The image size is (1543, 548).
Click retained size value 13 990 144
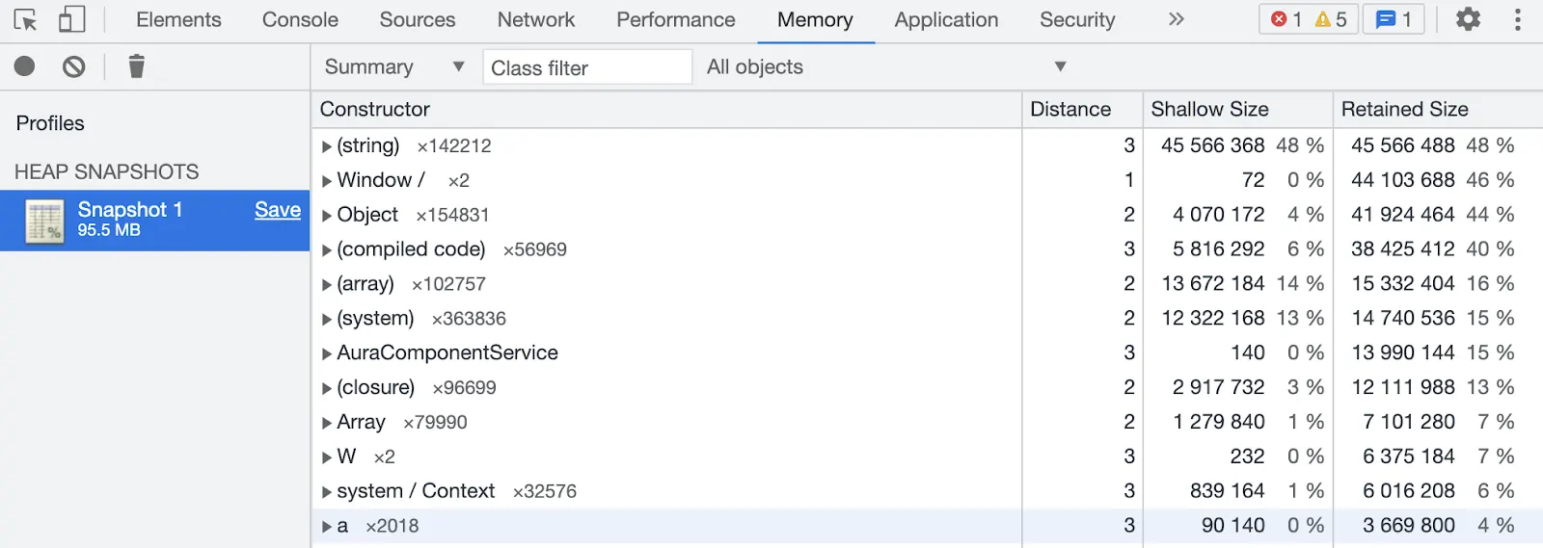1403,352
